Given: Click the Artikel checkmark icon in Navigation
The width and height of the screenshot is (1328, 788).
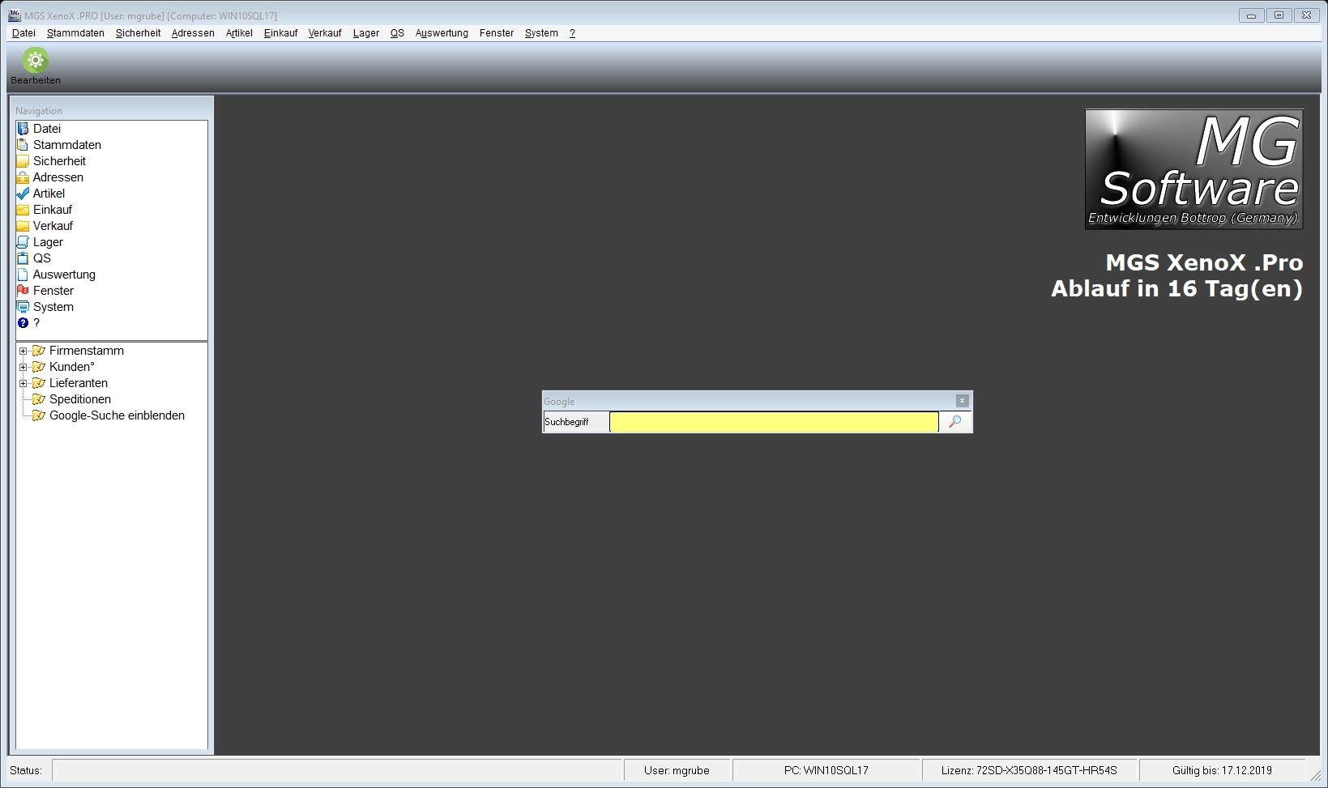Looking at the screenshot, I should point(23,194).
